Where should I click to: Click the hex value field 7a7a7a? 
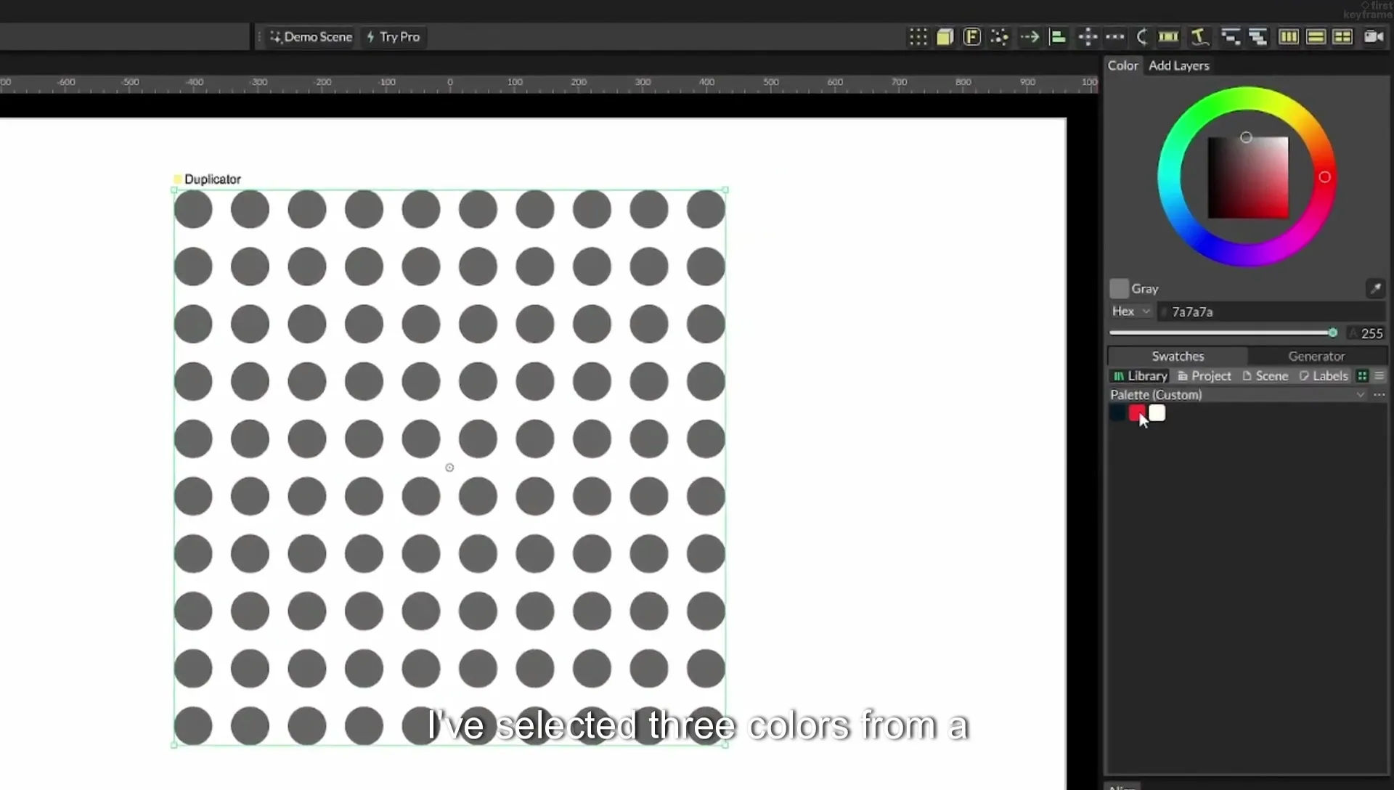[x=1271, y=311]
